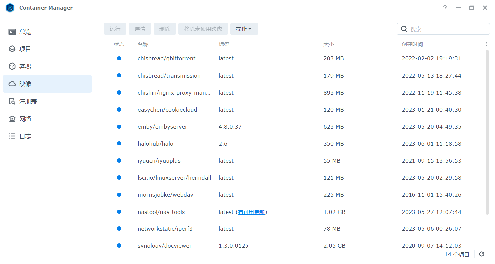Maximize the Container Manager window
The width and height of the screenshot is (495, 264).
click(x=472, y=8)
